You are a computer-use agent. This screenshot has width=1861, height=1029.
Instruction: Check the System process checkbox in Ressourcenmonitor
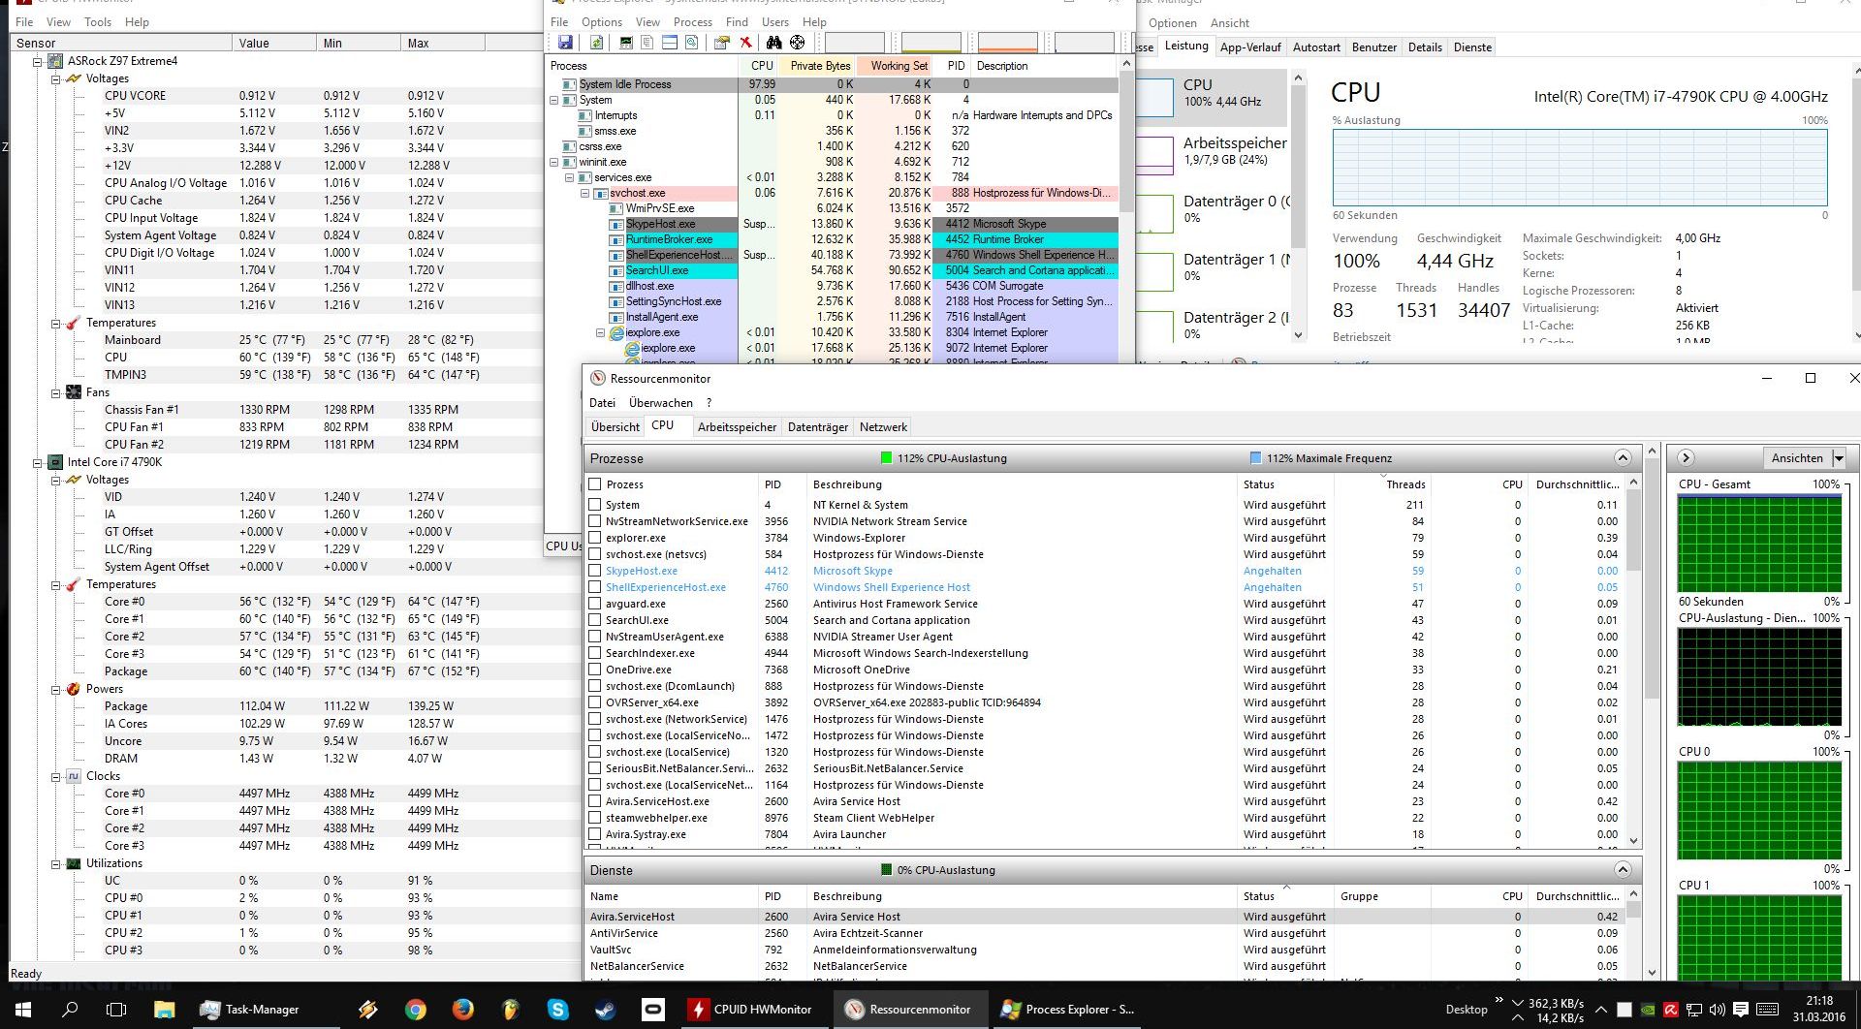pos(595,505)
